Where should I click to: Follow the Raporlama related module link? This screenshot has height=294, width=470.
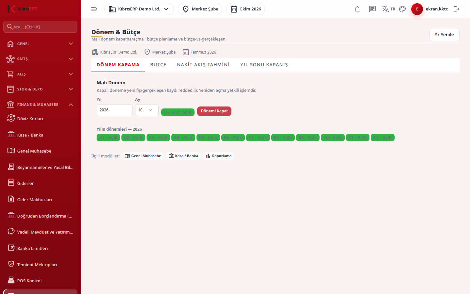[x=219, y=156]
